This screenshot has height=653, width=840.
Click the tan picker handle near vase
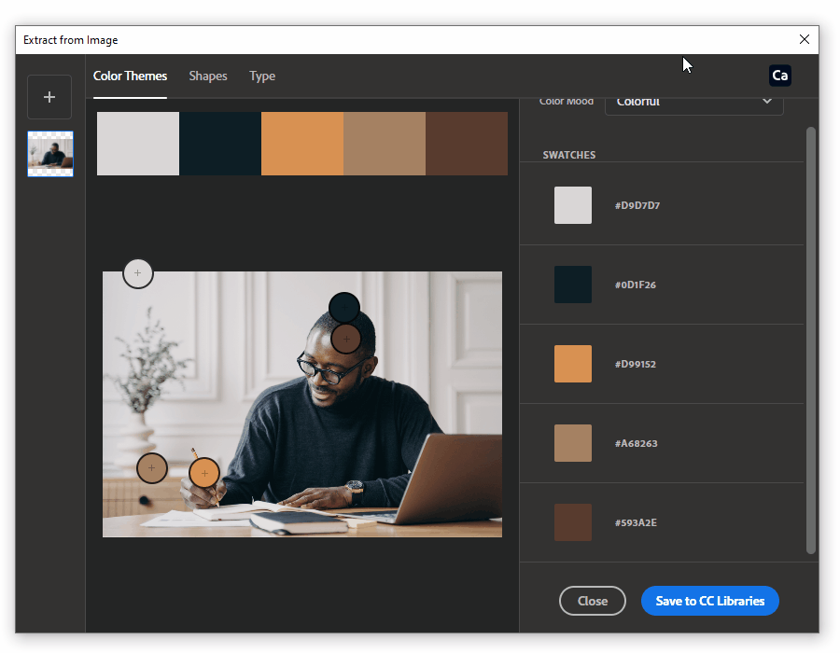(151, 467)
